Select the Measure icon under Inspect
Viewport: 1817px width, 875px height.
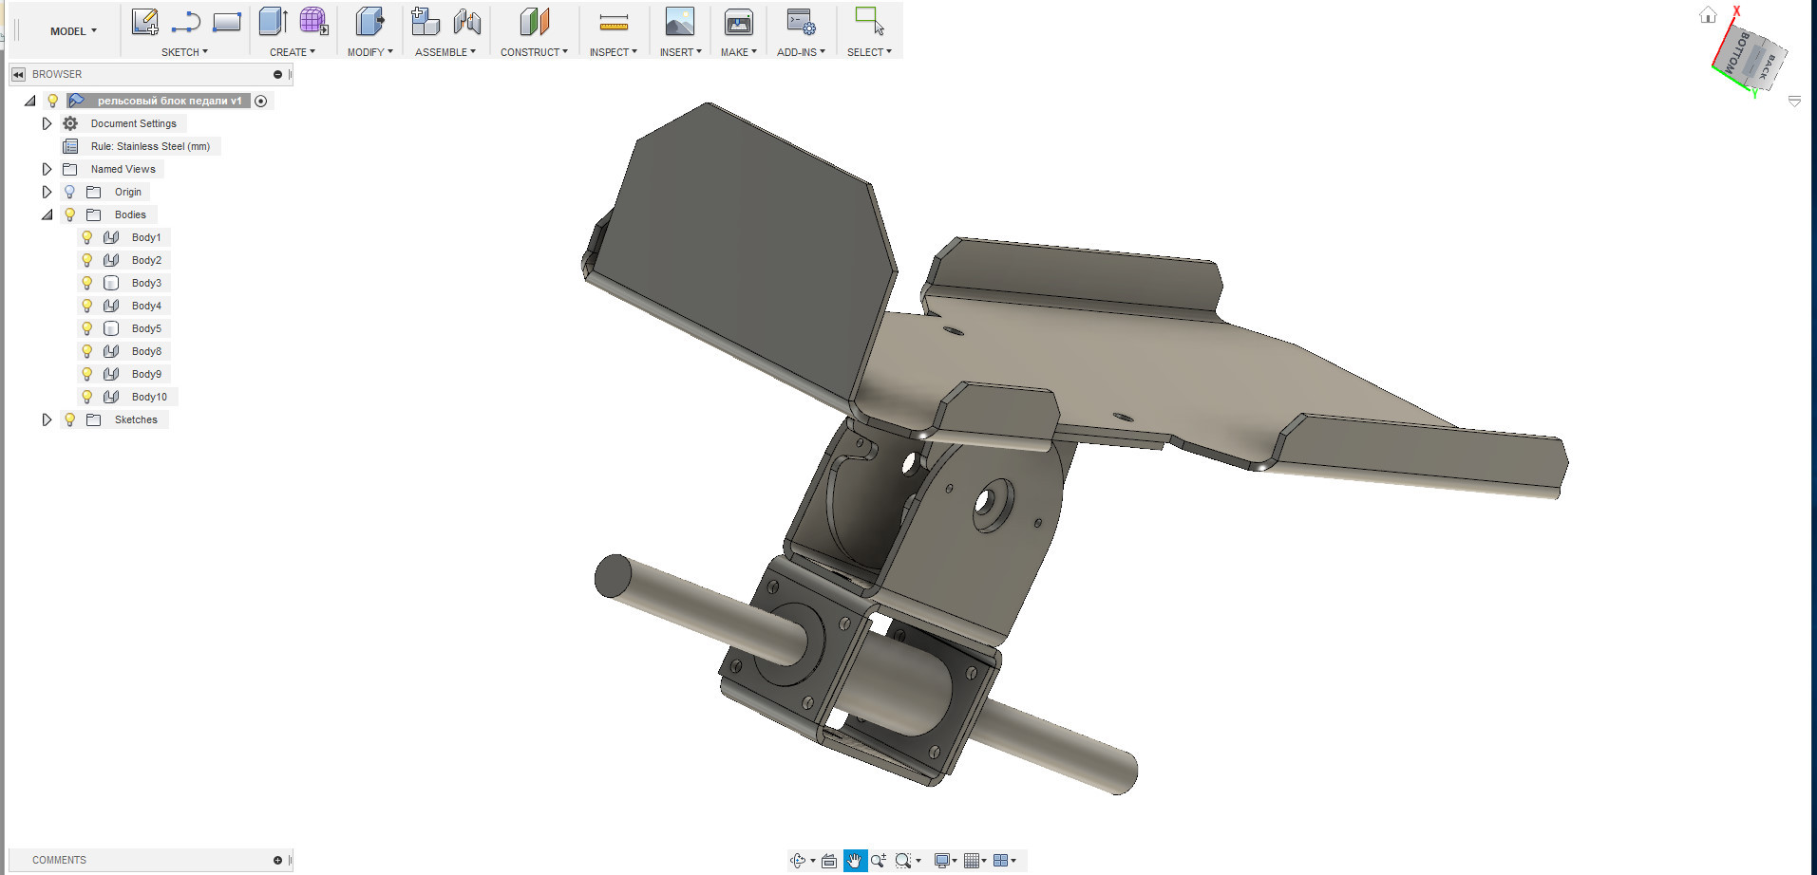(614, 22)
